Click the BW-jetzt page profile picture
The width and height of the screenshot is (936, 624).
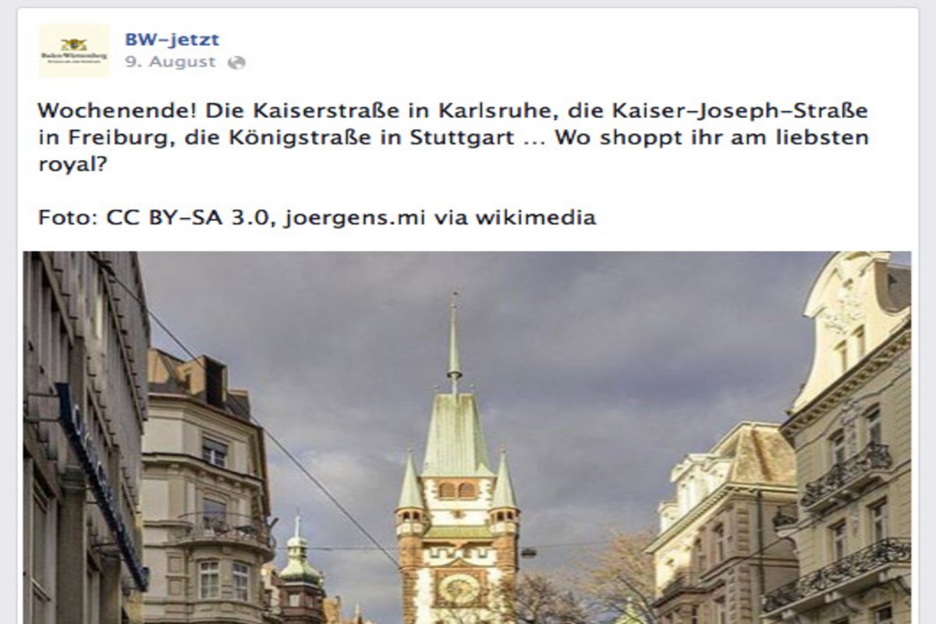click(74, 51)
